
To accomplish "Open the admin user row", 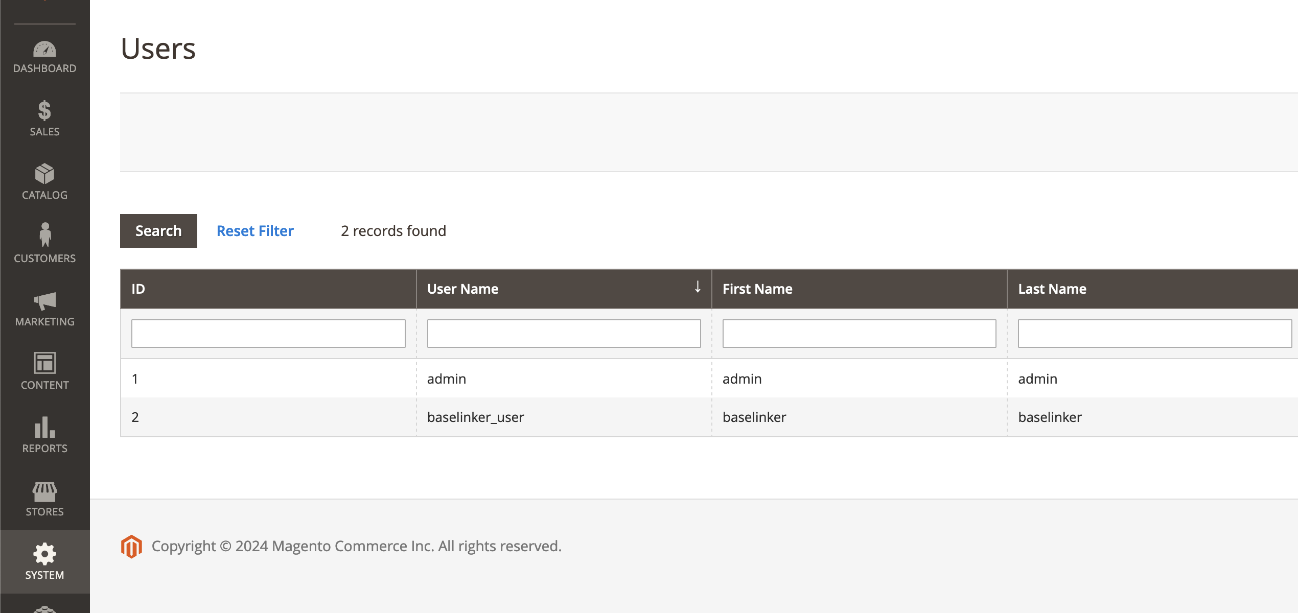I will [x=446, y=379].
